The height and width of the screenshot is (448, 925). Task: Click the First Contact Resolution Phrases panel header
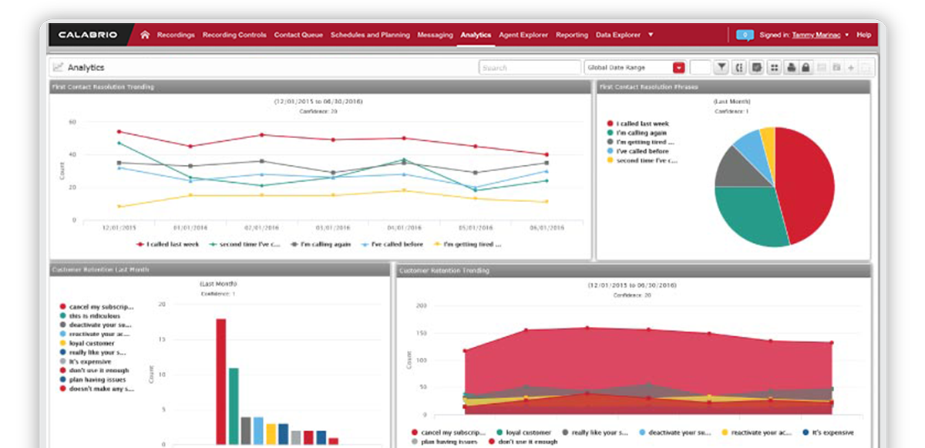pyautogui.click(x=733, y=87)
